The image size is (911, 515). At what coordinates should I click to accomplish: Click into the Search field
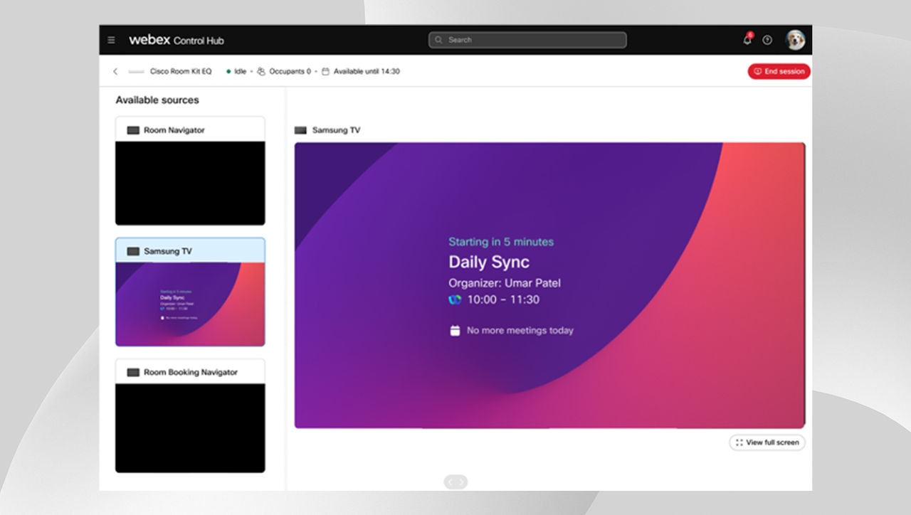(x=527, y=40)
